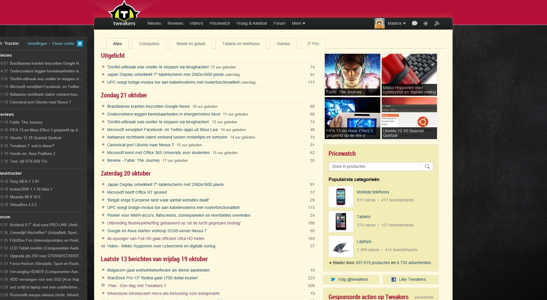The width and height of the screenshot is (547, 300).
Task: Toggle the sun brightness theme icon
Action: pyautogui.click(x=426, y=24)
